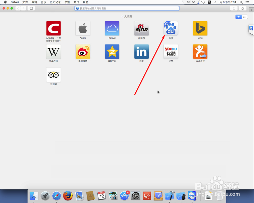The width and height of the screenshot is (254, 203).
Task: Open Calendar app in the Dock
Action: pyautogui.click(x=102, y=196)
